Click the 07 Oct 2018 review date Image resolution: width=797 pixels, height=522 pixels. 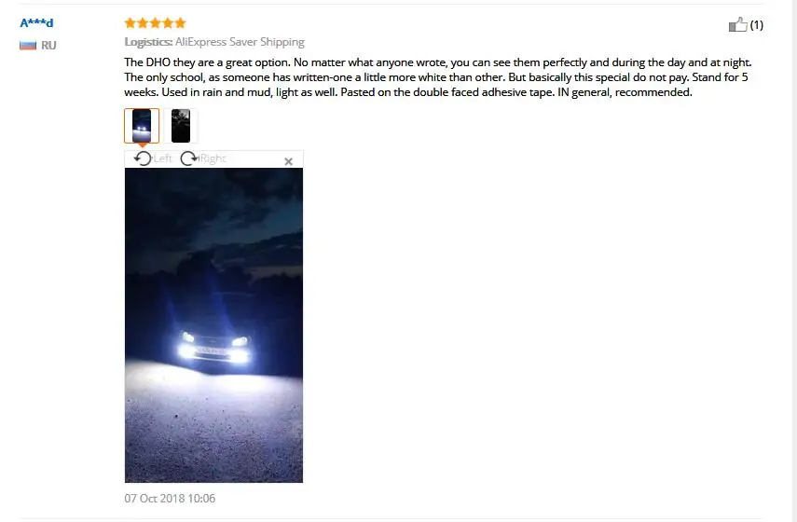tap(170, 498)
